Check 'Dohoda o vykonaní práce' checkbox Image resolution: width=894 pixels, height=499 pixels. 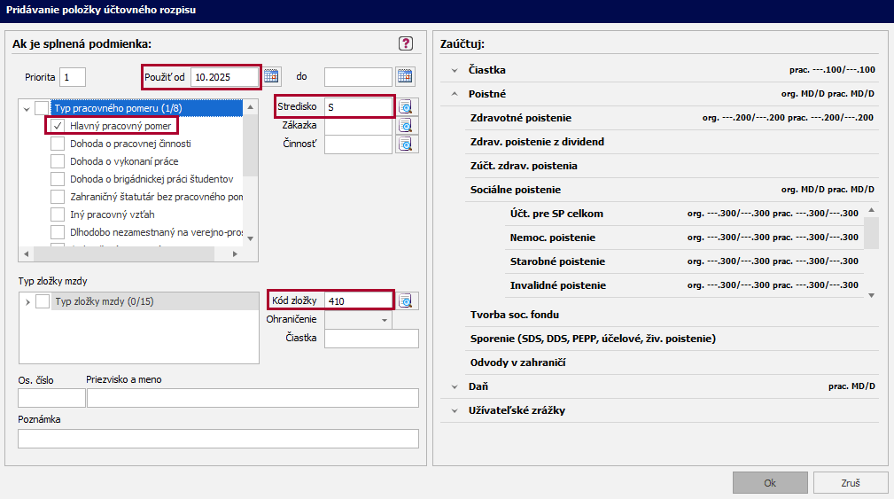coord(58,161)
